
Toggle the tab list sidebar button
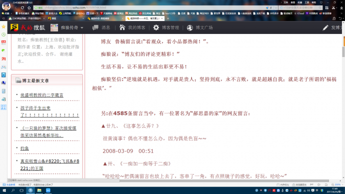(3, 18)
